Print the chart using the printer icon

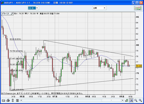tap(8, 101)
